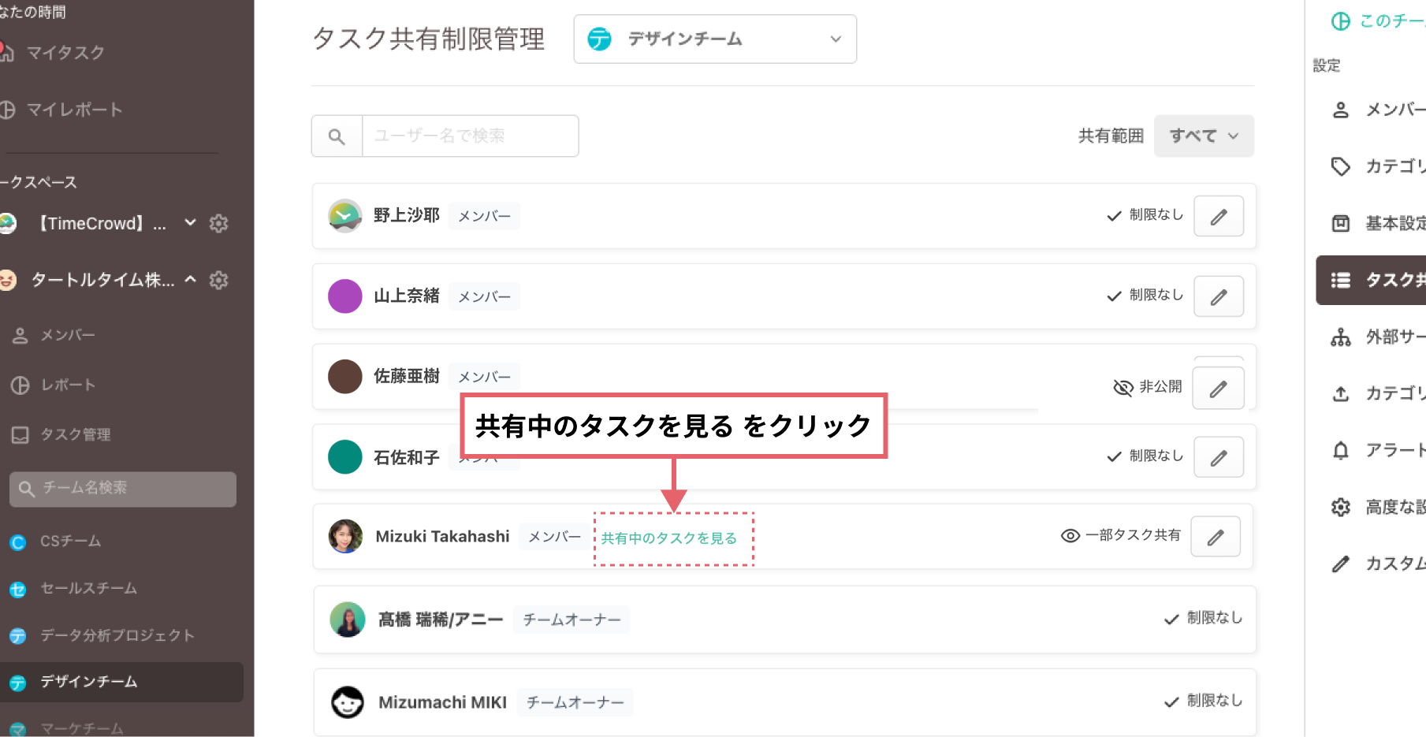The width and height of the screenshot is (1426, 737).
Task: Click the search magnifier icon by user search
Action: pyautogui.click(x=337, y=136)
